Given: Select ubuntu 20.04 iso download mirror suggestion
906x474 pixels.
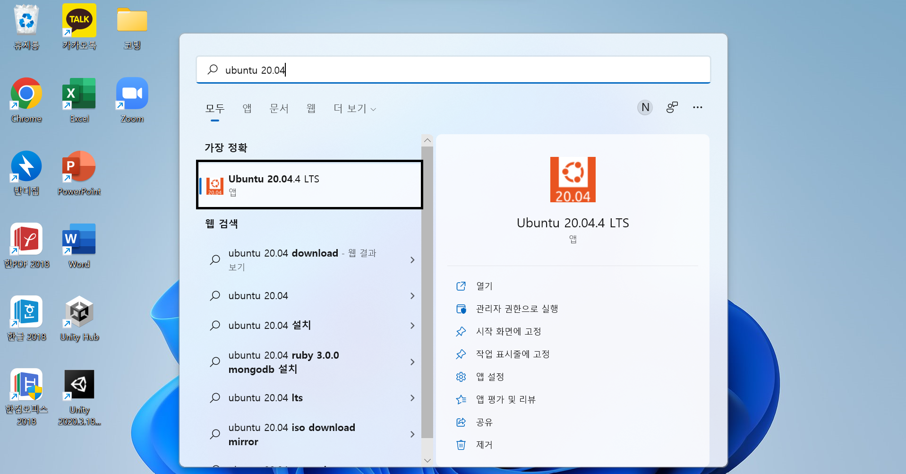Looking at the screenshot, I should click(302, 434).
